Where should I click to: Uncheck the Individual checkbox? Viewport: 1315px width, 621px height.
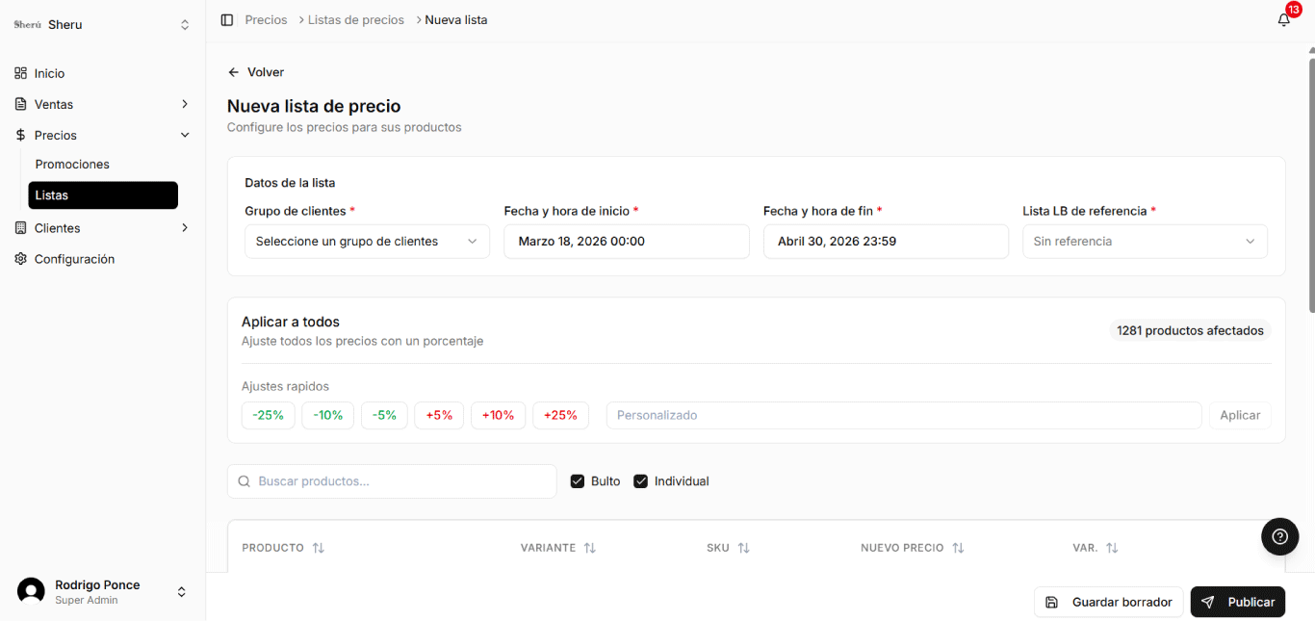640,481
